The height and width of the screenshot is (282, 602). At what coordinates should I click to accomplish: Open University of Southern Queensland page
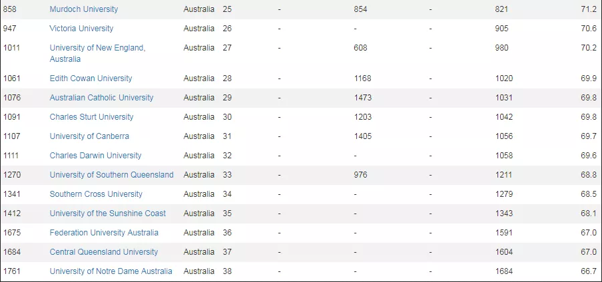[x=111, y=174]
